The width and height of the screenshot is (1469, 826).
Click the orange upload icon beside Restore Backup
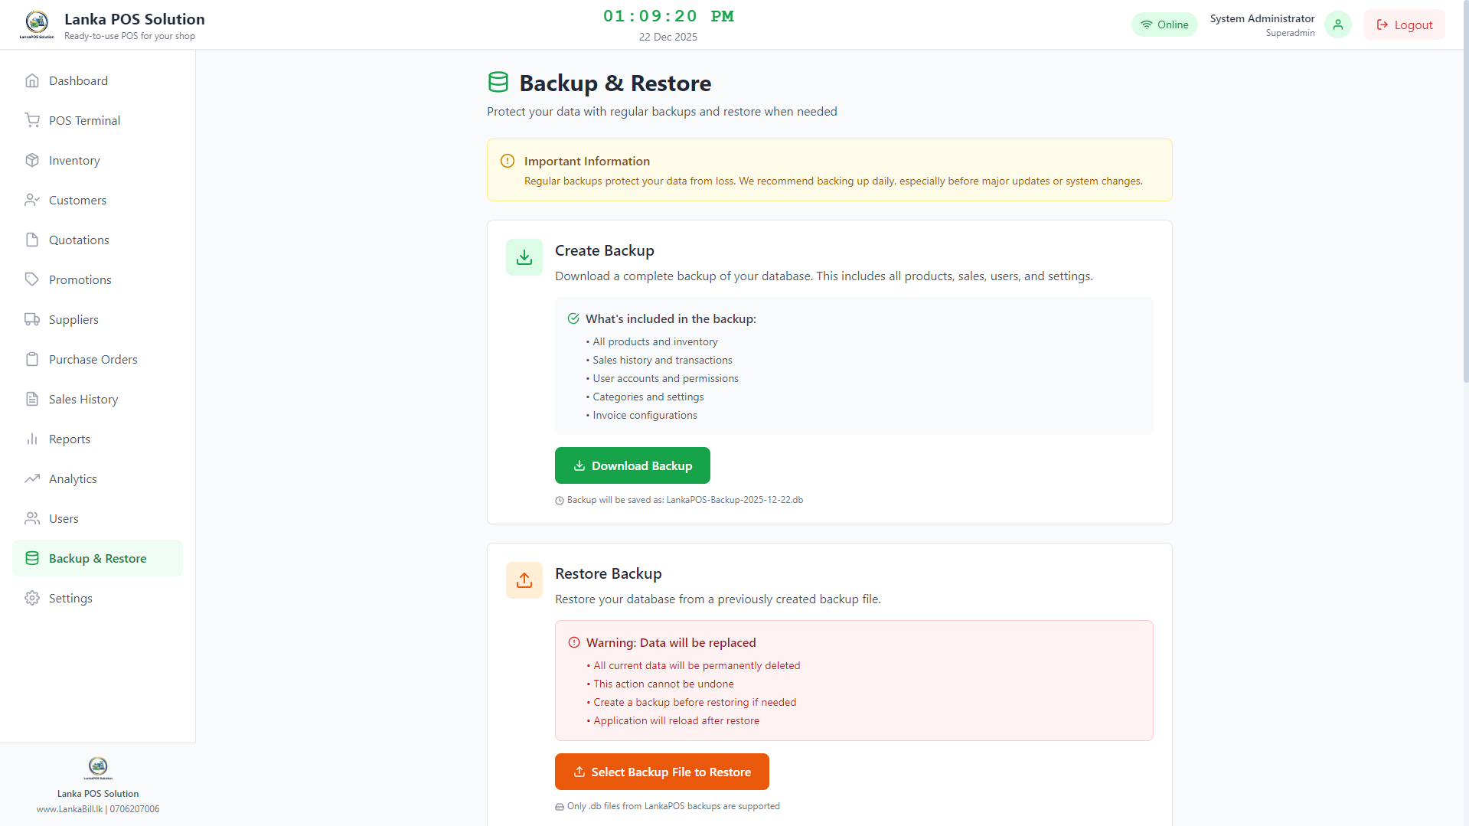tap(524, 580)
